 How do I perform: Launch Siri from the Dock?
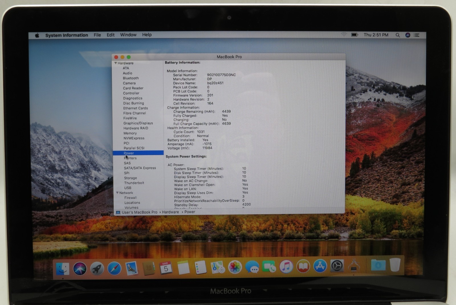[x=80, y=269]
